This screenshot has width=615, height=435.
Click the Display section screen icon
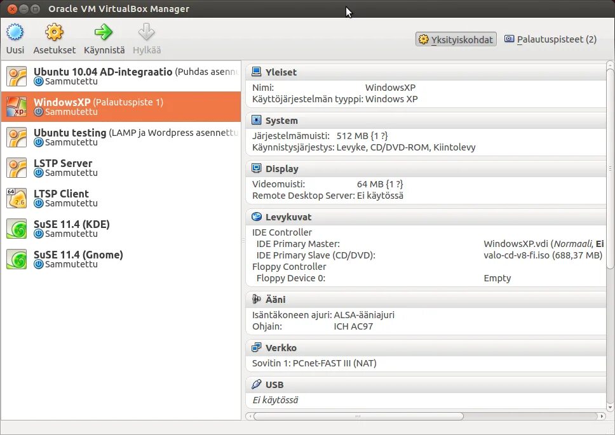[256, 168]
